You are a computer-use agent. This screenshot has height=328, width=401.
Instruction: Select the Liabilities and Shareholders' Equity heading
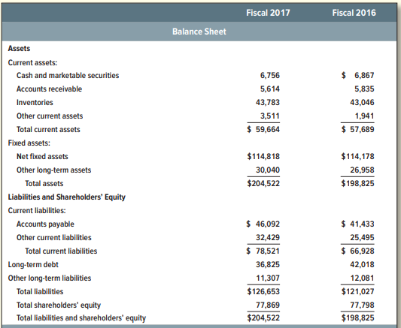pyautogui.click(x=67, y=197)
